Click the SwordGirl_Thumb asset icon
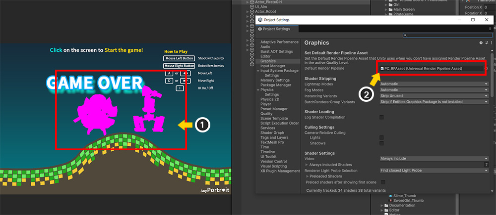This screenshot has width=496, height=215. click(390, 201)
